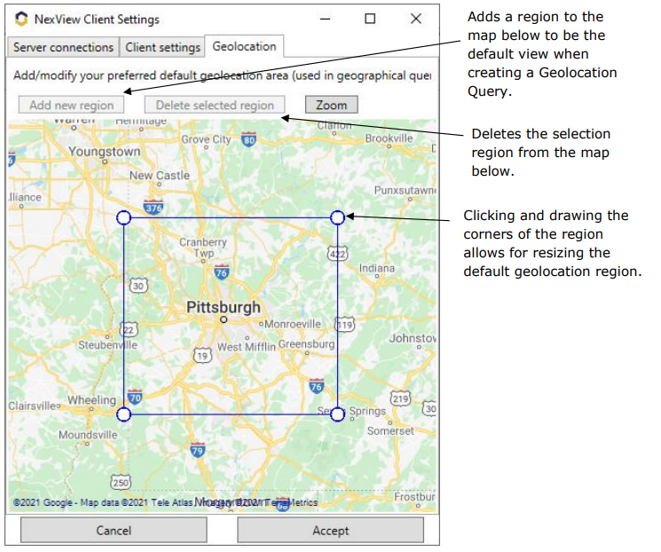Click the Somerset label on the map
This screenshot has height=552, width=661.
(390, 431)
